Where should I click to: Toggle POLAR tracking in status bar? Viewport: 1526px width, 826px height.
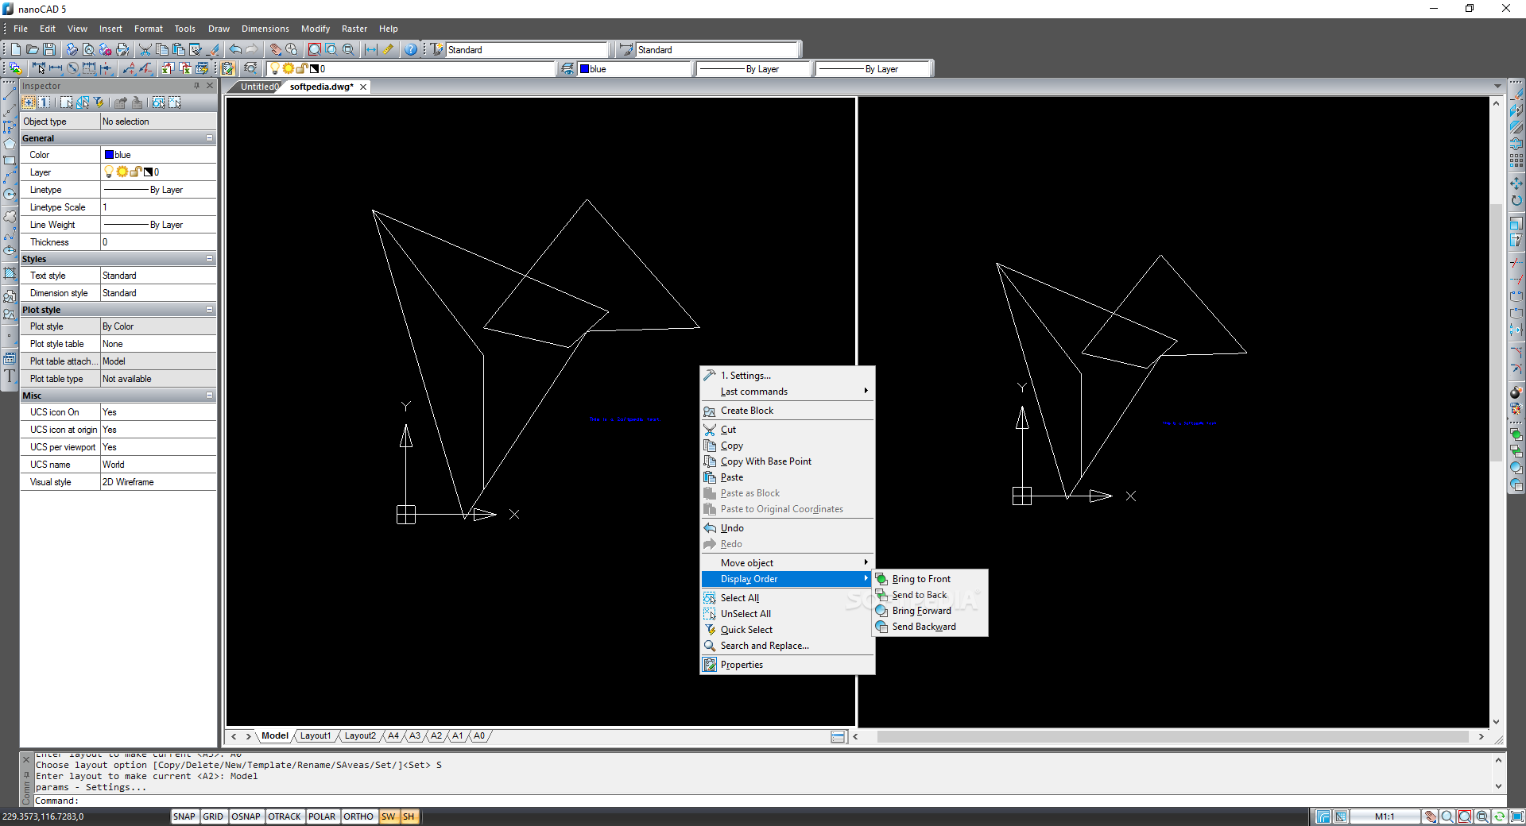tap(322, 816)
